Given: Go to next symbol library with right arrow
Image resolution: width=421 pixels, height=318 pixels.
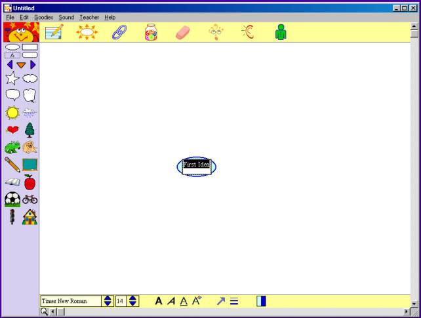Looking at the screenshot, I should (x=33, y=65).
